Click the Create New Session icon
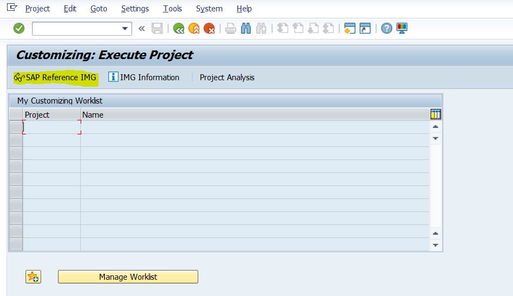The height and width of the screenshot is (296, 513). tap(350, 29)
